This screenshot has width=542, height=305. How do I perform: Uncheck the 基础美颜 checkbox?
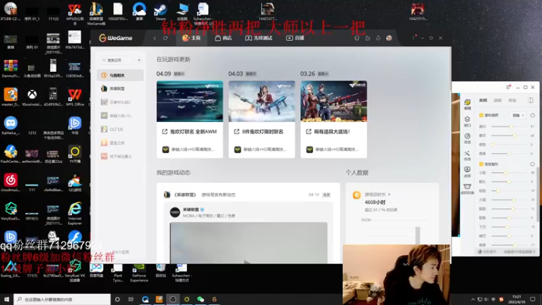(x=481, y=115)
